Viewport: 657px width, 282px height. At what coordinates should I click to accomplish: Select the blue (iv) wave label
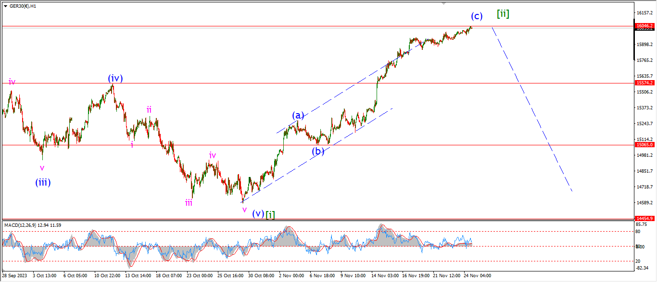coord(114,78)
